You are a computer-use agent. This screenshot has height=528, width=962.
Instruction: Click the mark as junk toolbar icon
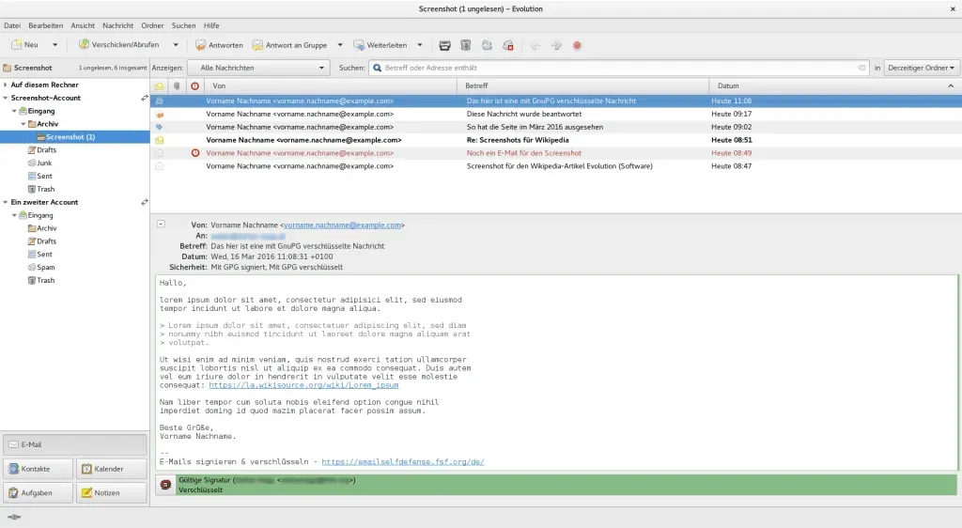(487, 45)
